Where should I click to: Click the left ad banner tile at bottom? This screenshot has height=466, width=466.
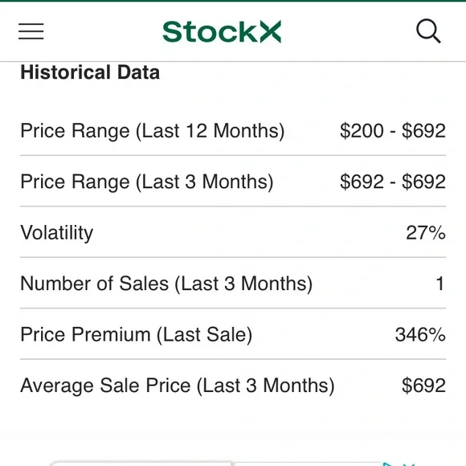tap(141, 464)
